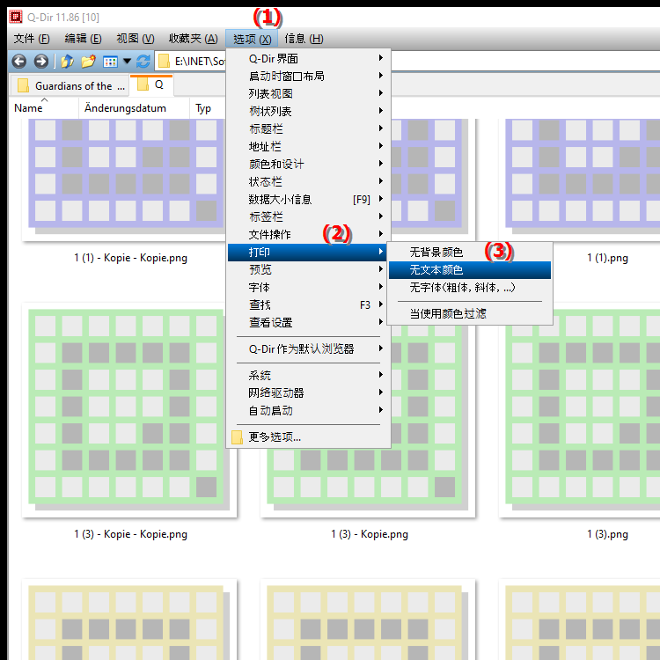Click 更多选项... at menu bottom
660x660 pixels.
(309, 436)
